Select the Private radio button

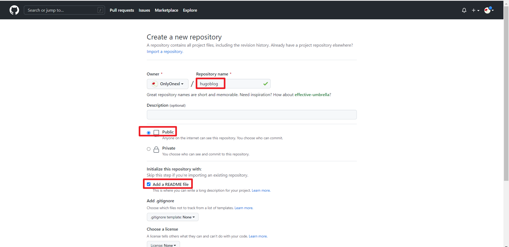[149, 149]
